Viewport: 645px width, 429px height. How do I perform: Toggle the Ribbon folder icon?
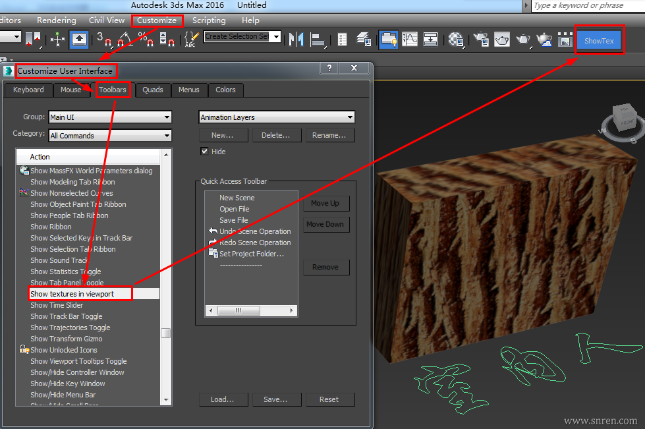388,40
